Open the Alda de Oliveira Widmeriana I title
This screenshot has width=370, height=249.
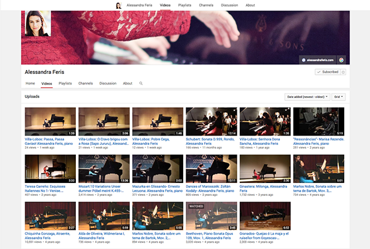102,235
